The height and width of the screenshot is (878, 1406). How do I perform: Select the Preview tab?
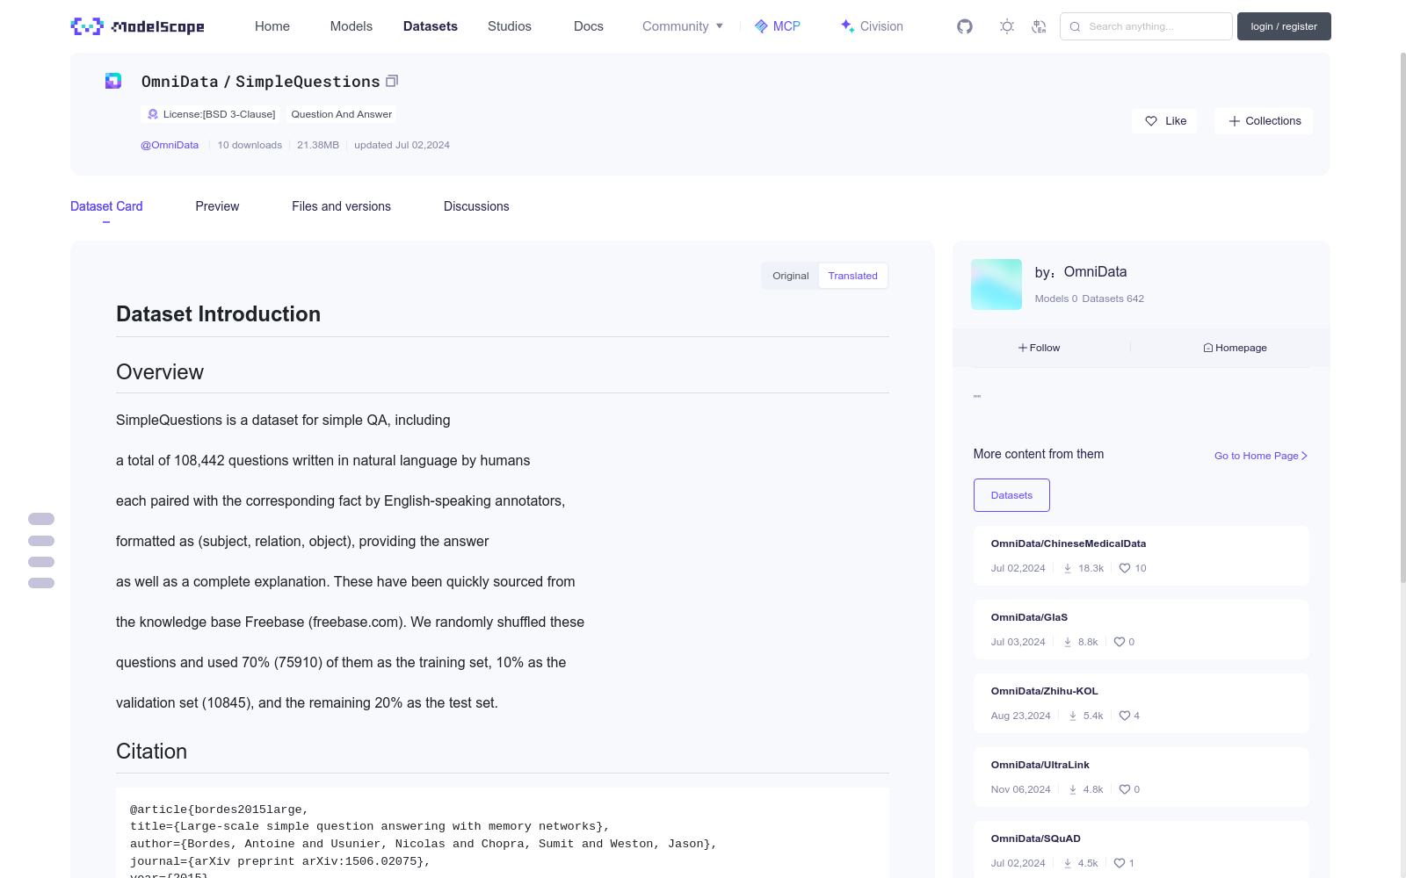[x=217, y=206]
